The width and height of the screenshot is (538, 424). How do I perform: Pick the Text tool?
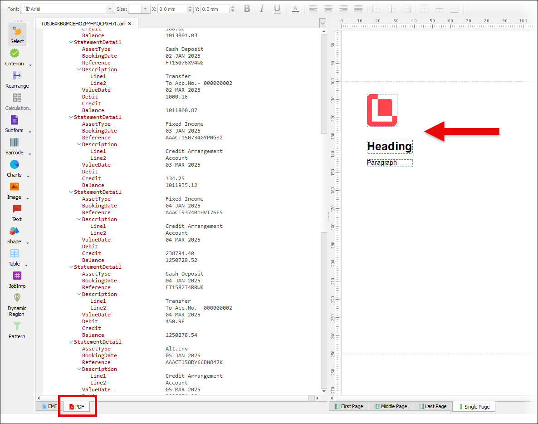click(17, 213)
